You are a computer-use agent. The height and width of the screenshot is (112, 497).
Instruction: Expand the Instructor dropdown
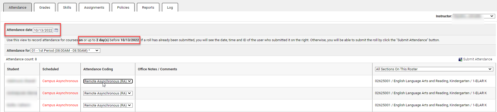474,16
